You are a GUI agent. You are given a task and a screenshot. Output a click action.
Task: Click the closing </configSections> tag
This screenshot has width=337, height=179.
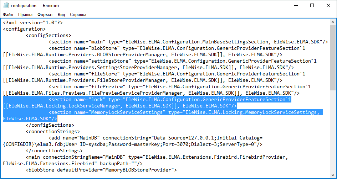click(50, 125)
